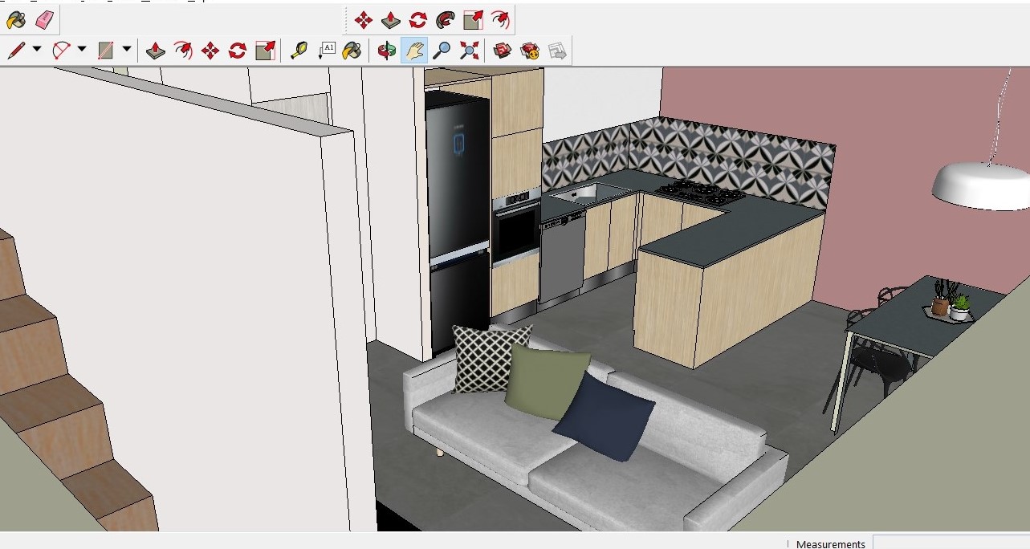Select the Orbit tool
This screenshot has height=549, width=1030.
(x=387, y=51)
